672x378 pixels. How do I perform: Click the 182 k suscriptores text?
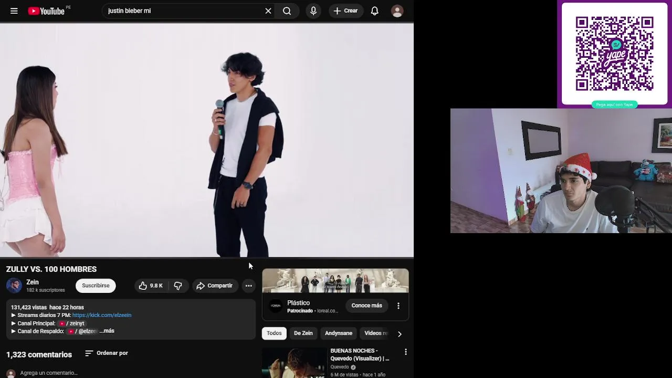(46, 290)
